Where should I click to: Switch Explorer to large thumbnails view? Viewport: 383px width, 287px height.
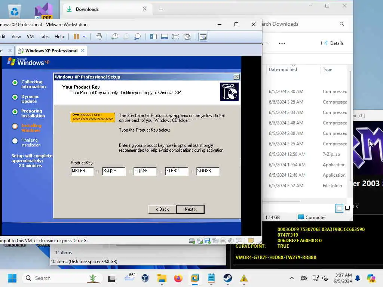coord(347,208)
